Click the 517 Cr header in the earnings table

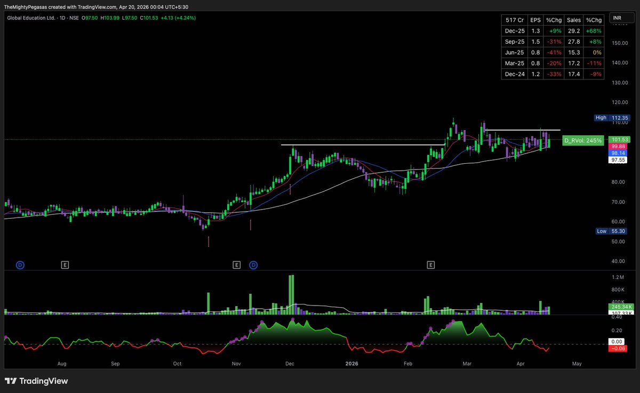point(514,20)
